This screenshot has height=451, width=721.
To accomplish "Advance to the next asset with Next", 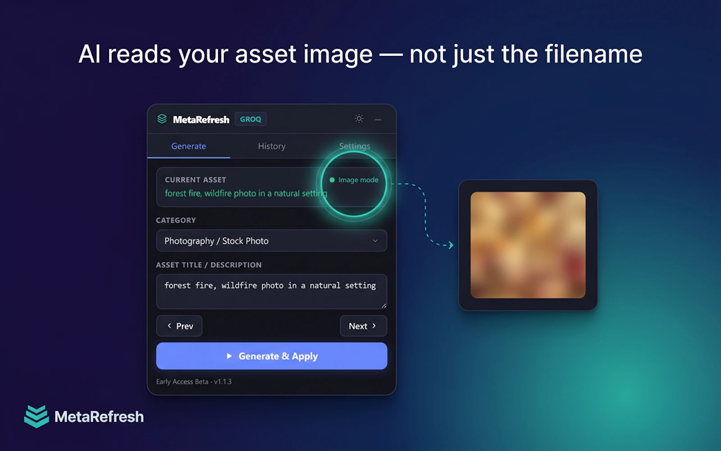I will (x=363, y=326).
